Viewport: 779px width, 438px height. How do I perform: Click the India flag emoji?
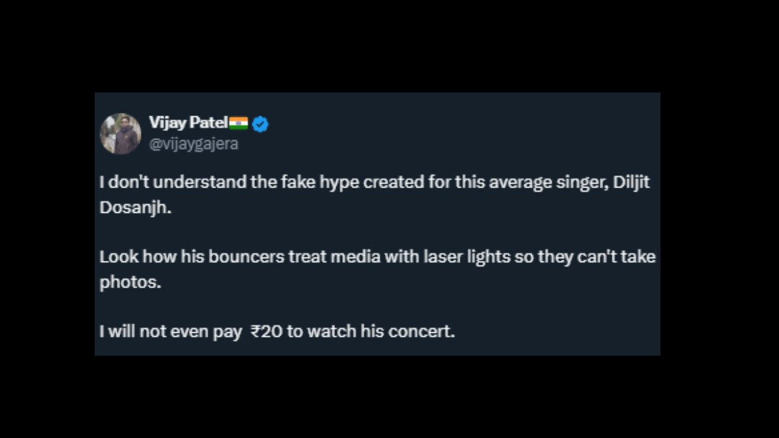click(x=239, y=123)
